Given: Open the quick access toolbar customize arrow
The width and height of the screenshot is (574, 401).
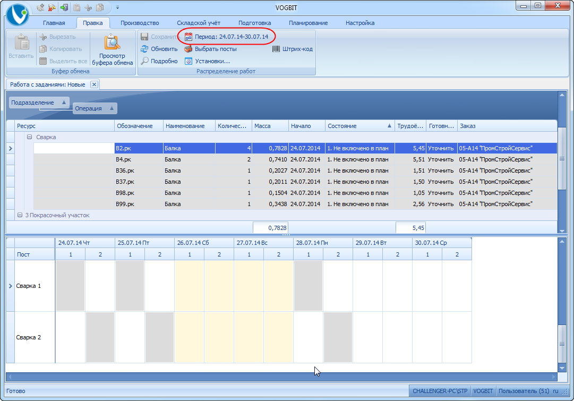Looking at the screenshot, I should click(x=117, y=7).
